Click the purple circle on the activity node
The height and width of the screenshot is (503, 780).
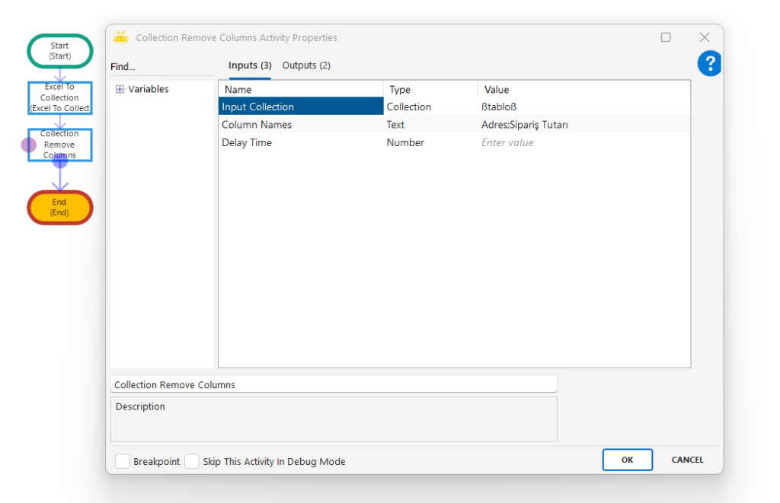(x=29, y=145)
